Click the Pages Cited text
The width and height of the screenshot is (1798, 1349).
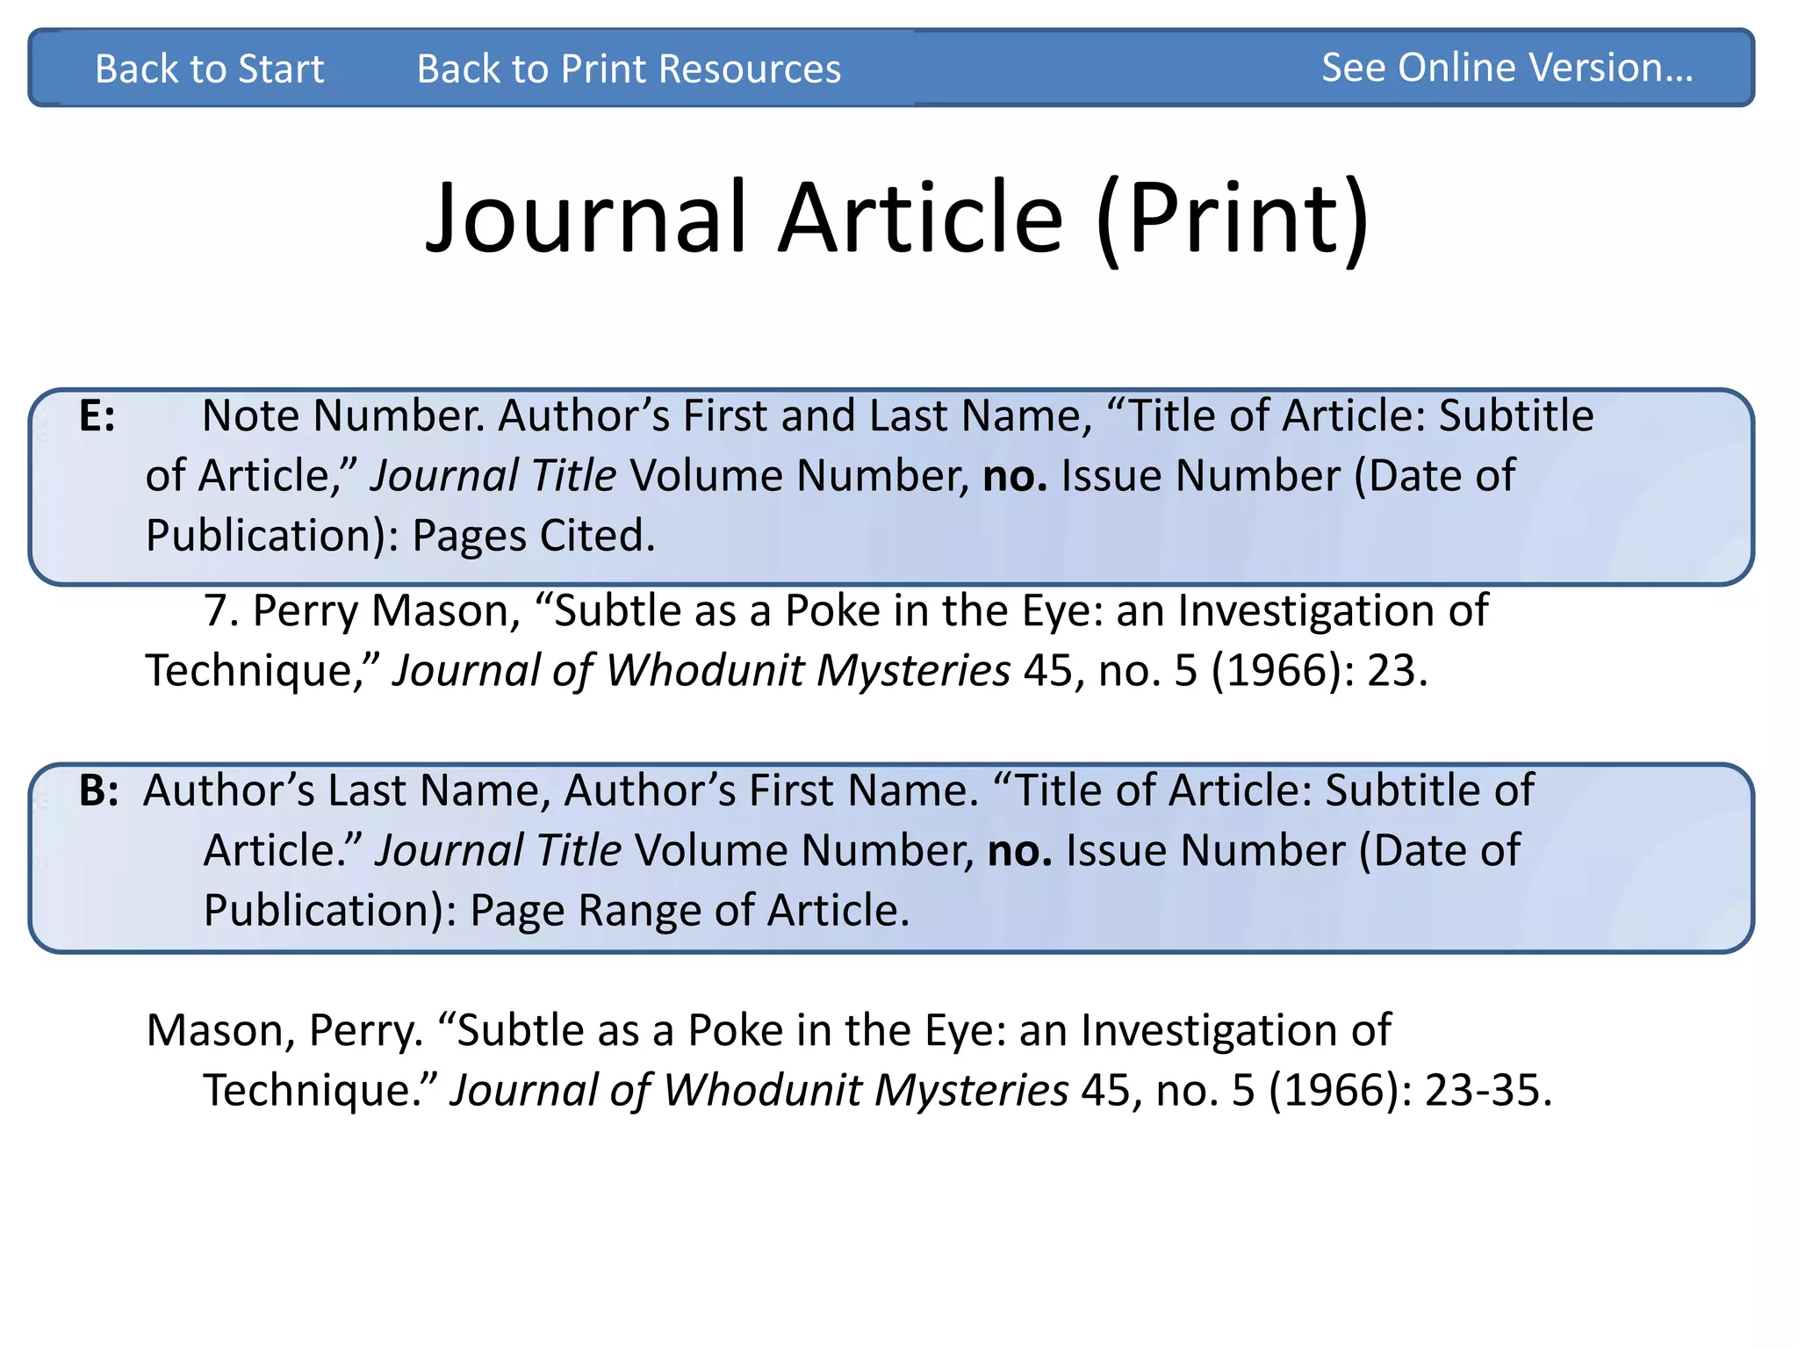click(533, 535)
